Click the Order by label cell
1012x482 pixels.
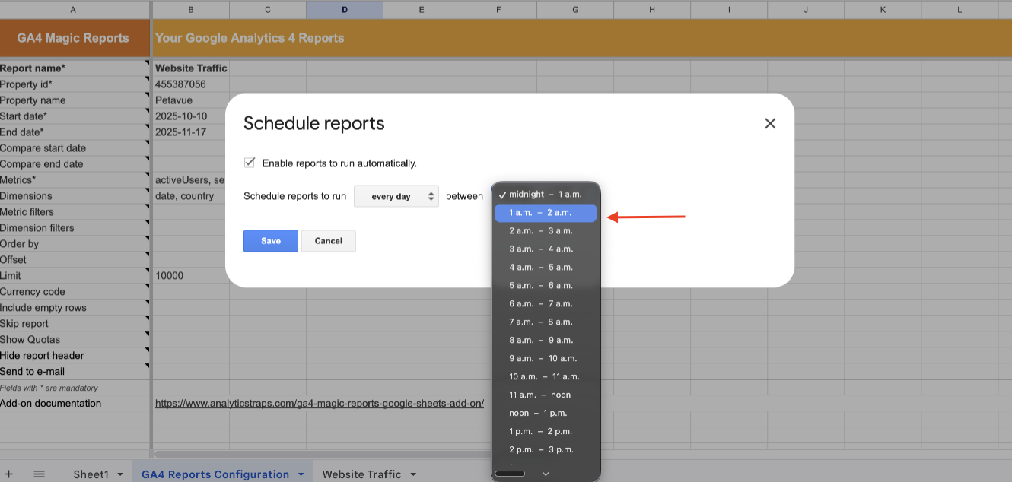pos(75,244)
